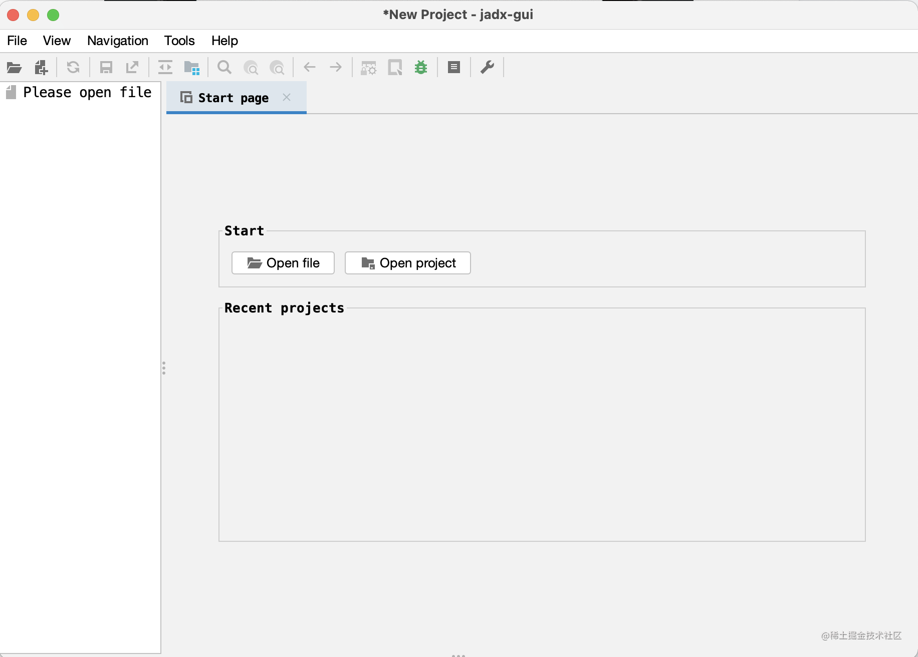918x657 pixels.
Task: Open the View menu
Action: [57, 41]
